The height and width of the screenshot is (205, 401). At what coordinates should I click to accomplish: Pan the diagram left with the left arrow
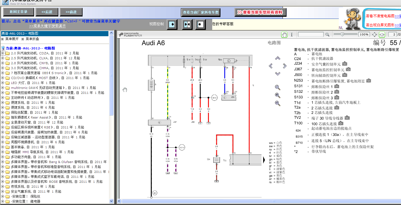pyautogui.click(x=271, y=66)
